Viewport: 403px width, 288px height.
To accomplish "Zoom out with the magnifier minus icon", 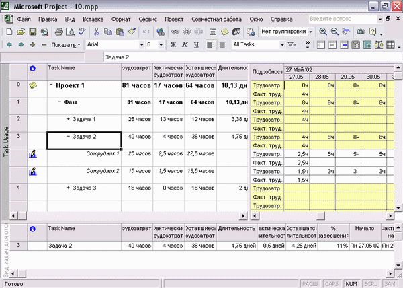I will pos(334,32).
